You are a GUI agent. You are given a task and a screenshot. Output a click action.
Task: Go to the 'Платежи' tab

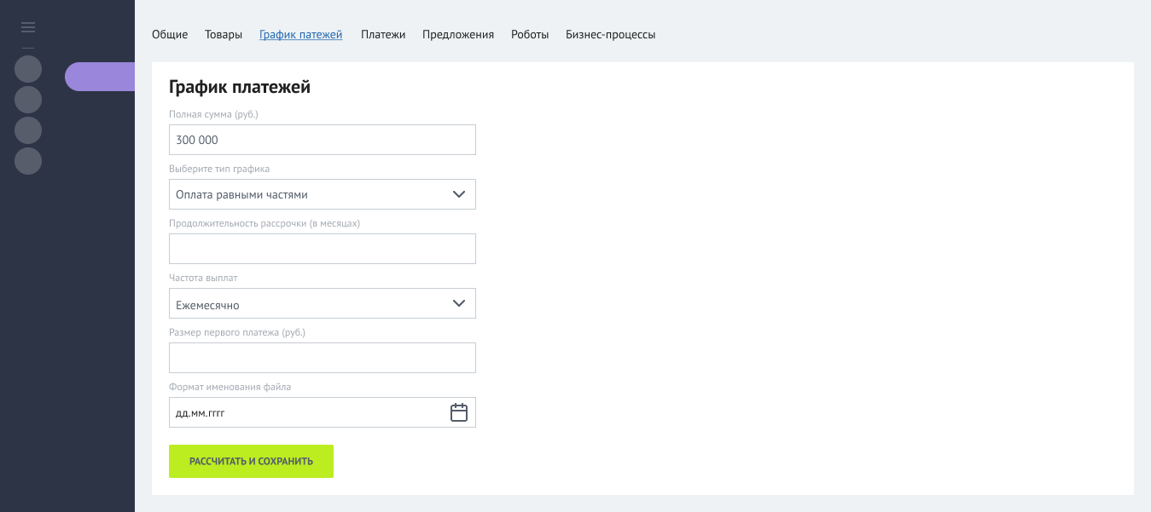(x=382, y=35)
